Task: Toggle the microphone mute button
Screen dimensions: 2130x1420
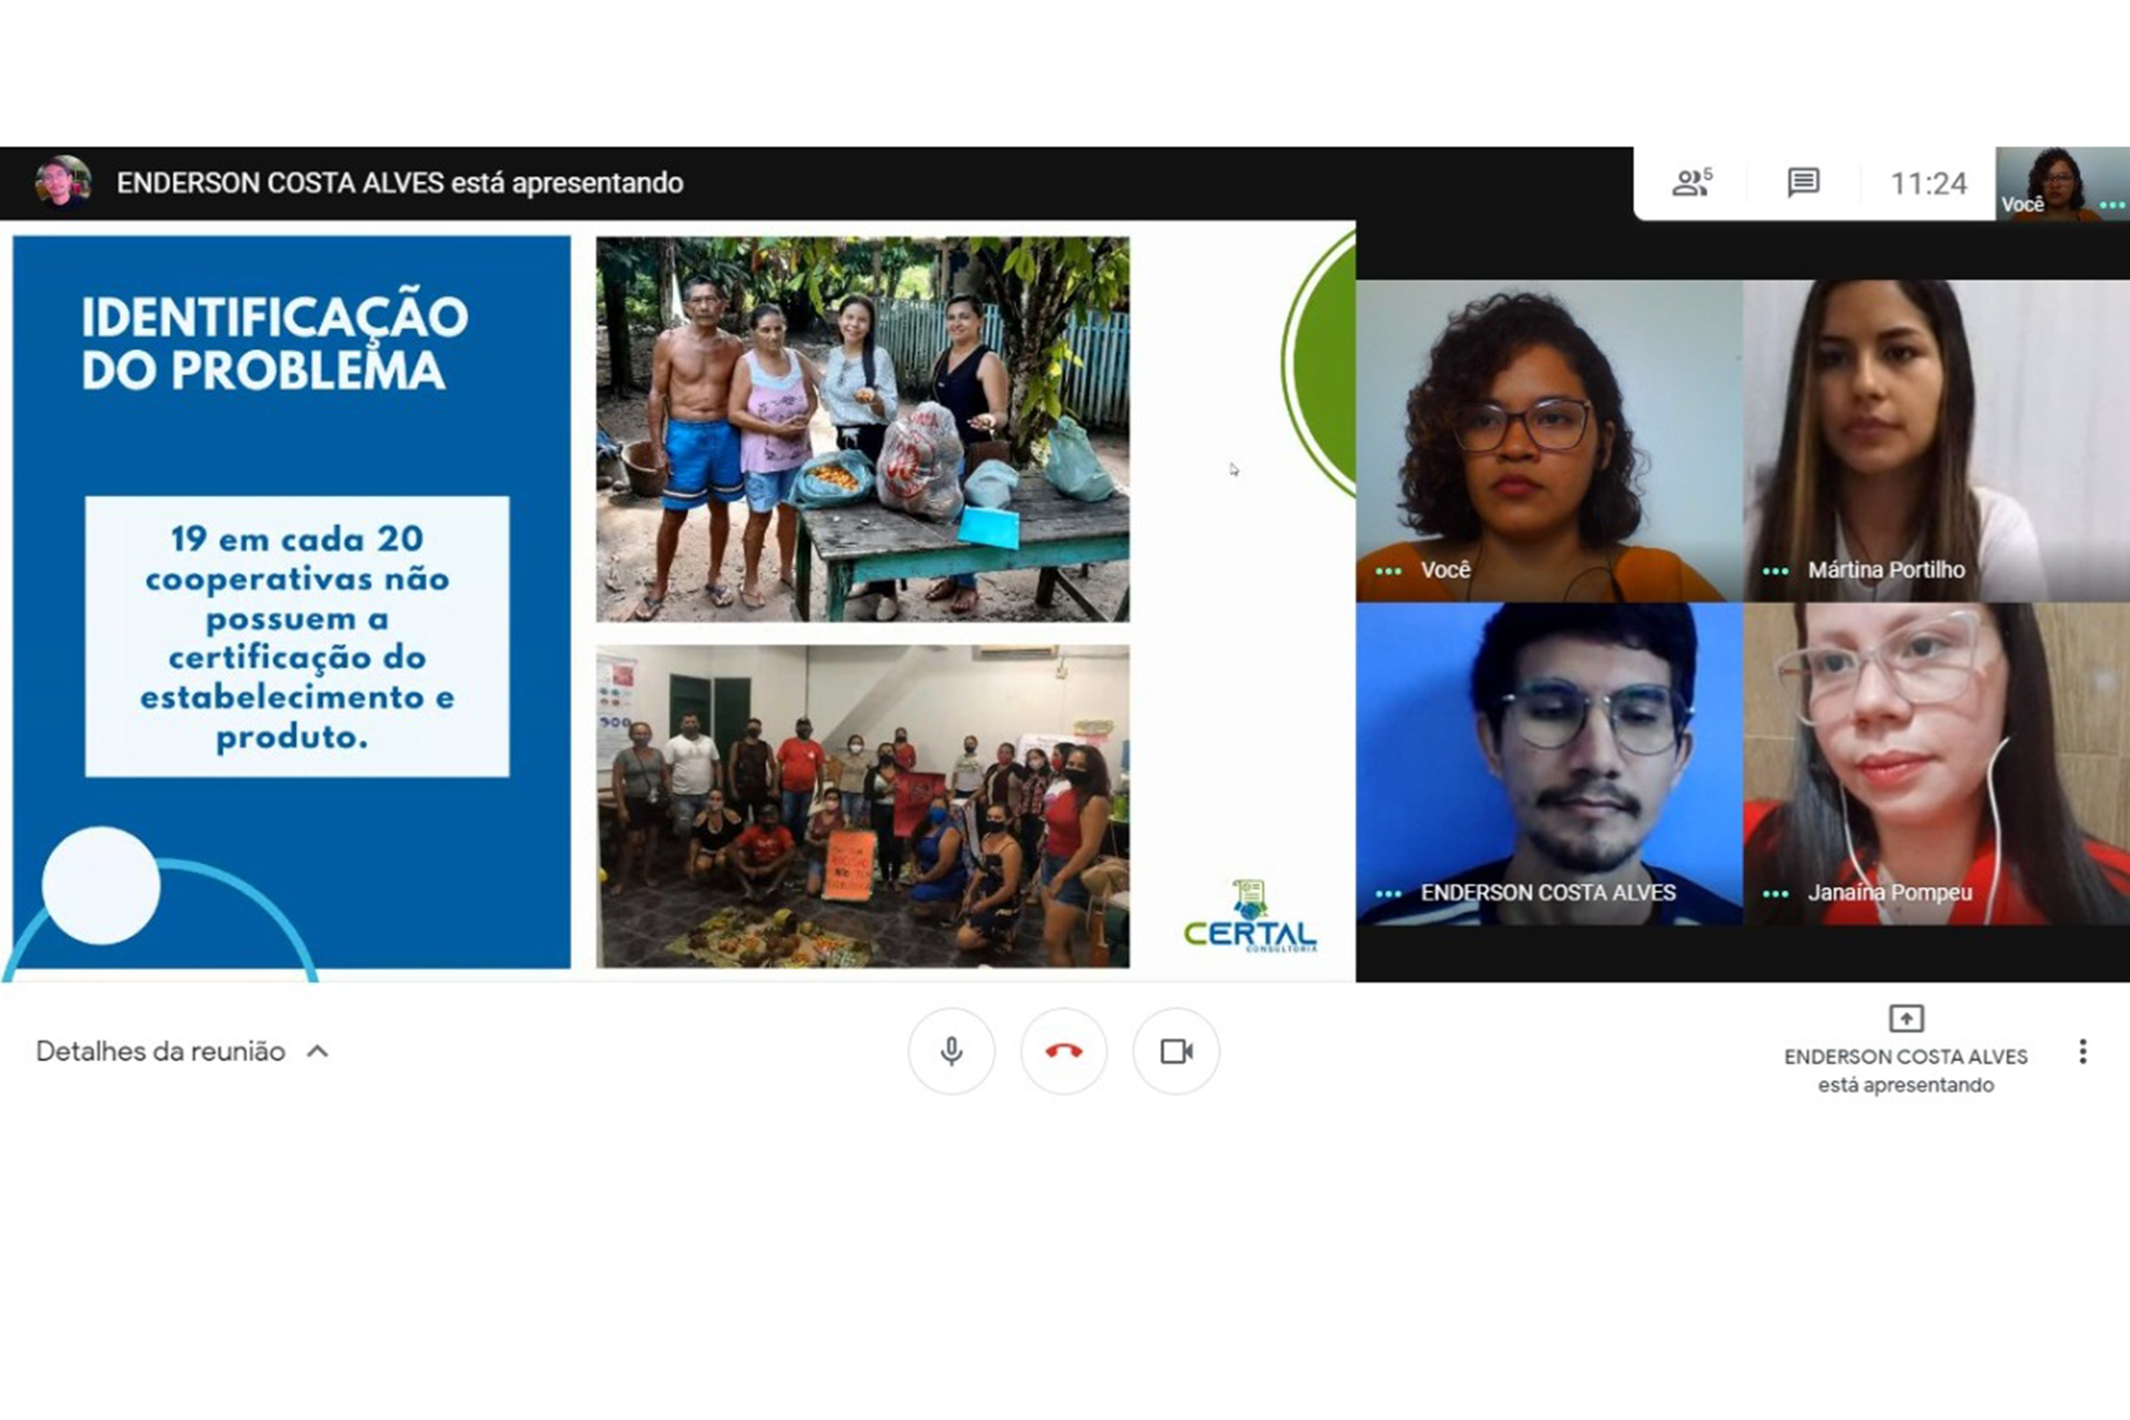Action: pyautogui.click(x=951, y=1051)
